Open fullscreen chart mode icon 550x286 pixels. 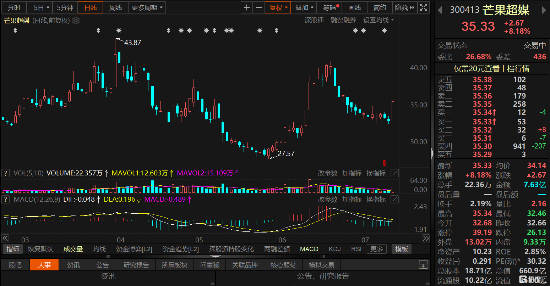click(x=423, y=7)
